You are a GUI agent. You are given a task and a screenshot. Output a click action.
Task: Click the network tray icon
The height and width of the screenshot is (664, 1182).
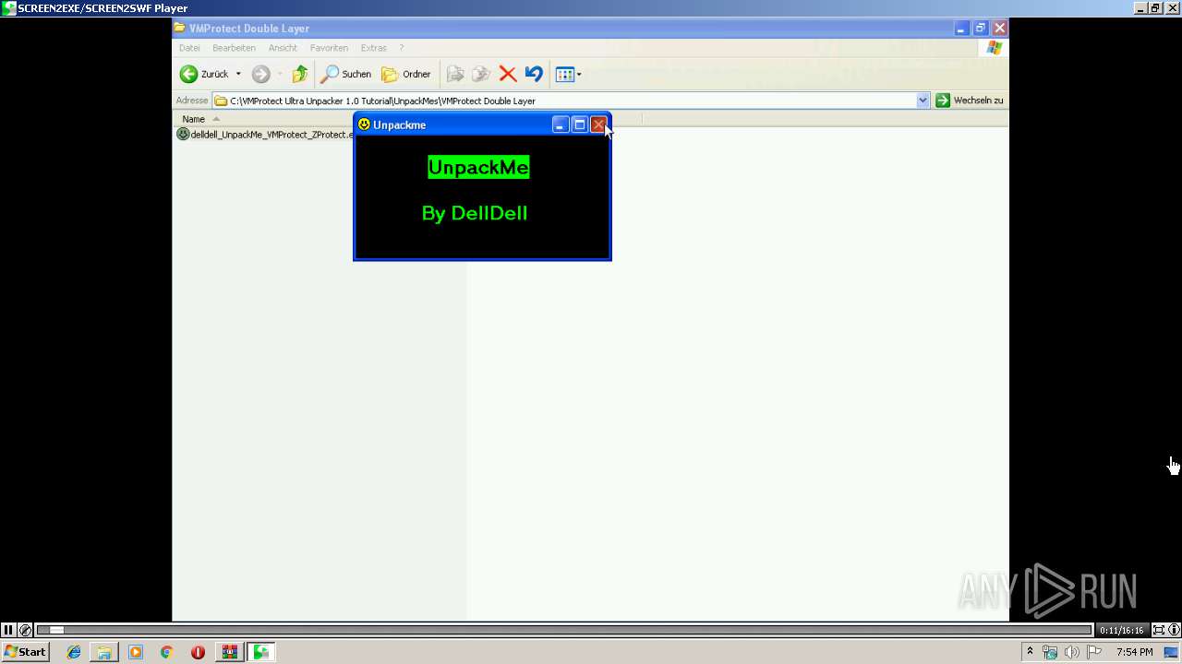[x=1050, y=652]
